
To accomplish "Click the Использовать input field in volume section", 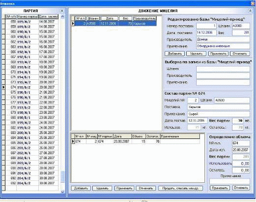I will [241, 164].
